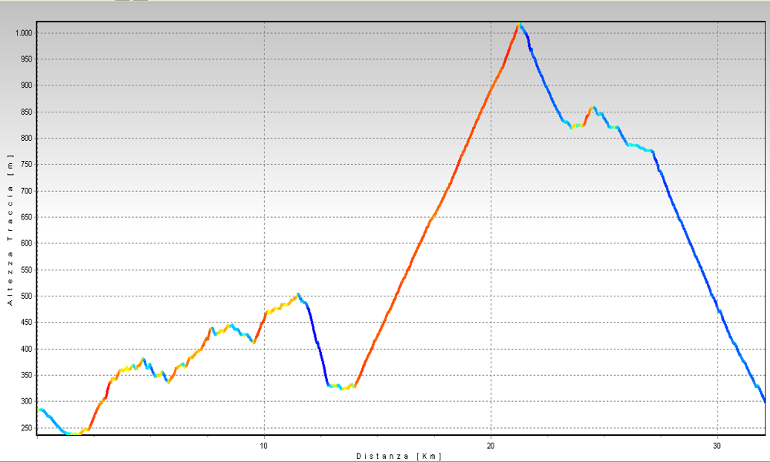
Task: Click the track's end point at the right edge
Action: coord(764,401)
